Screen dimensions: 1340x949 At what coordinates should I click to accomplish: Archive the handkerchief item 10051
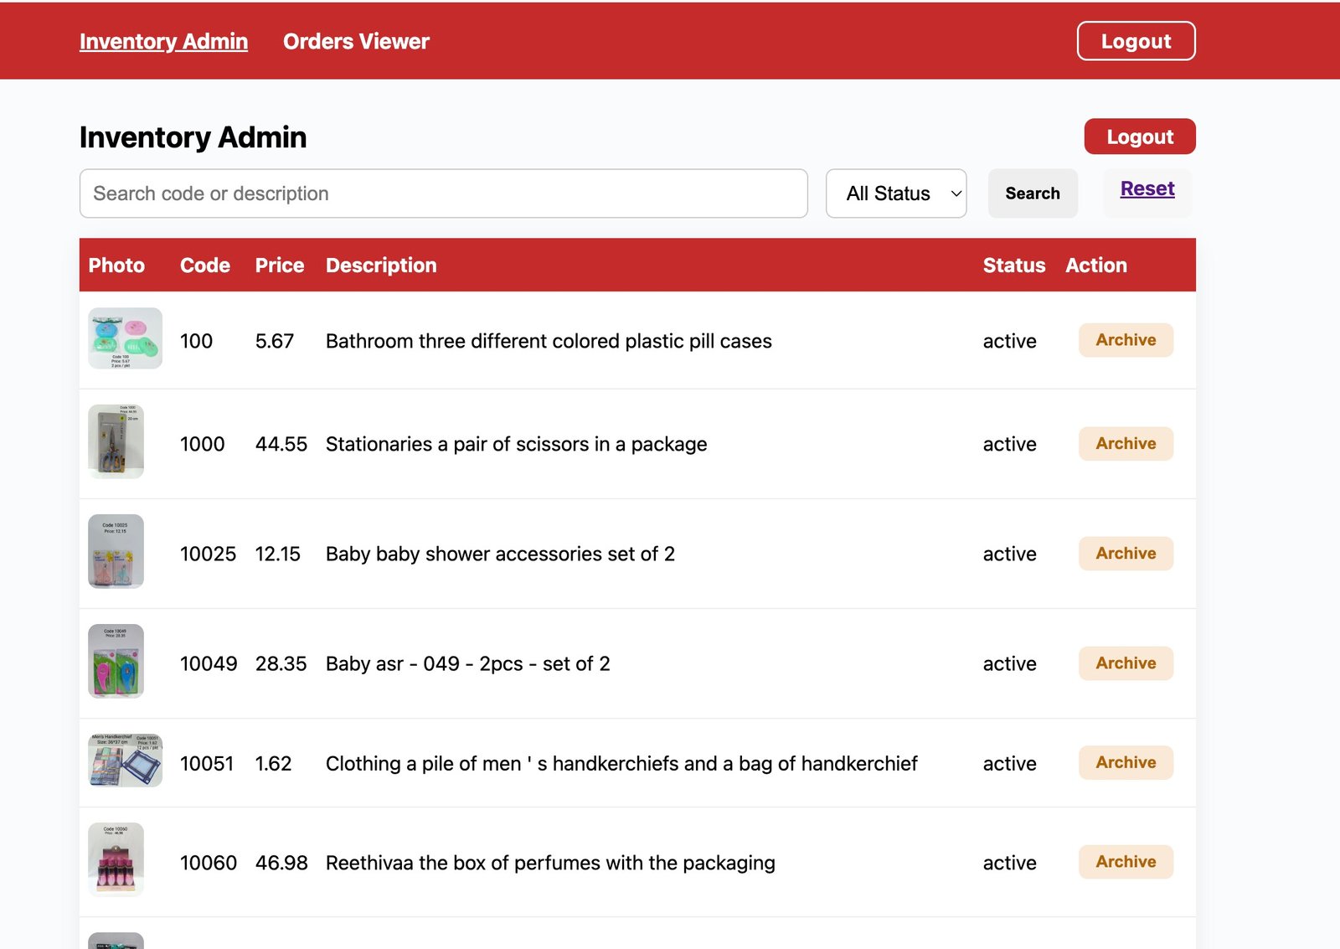(x=1125, y=762)
